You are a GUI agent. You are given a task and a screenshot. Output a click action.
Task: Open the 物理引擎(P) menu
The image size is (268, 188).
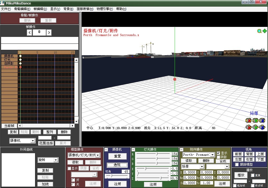(x=105, y=9)
